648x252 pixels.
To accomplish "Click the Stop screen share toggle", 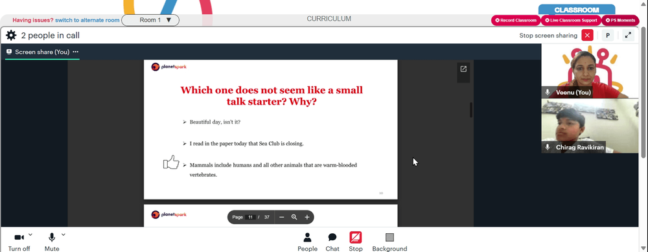I will click(x=355, y=242).
